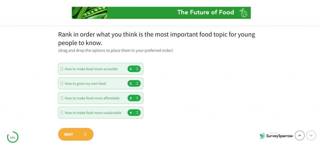Select 'How to make food more affordable' option
The image size is (320, 147).
click(92, 98)
